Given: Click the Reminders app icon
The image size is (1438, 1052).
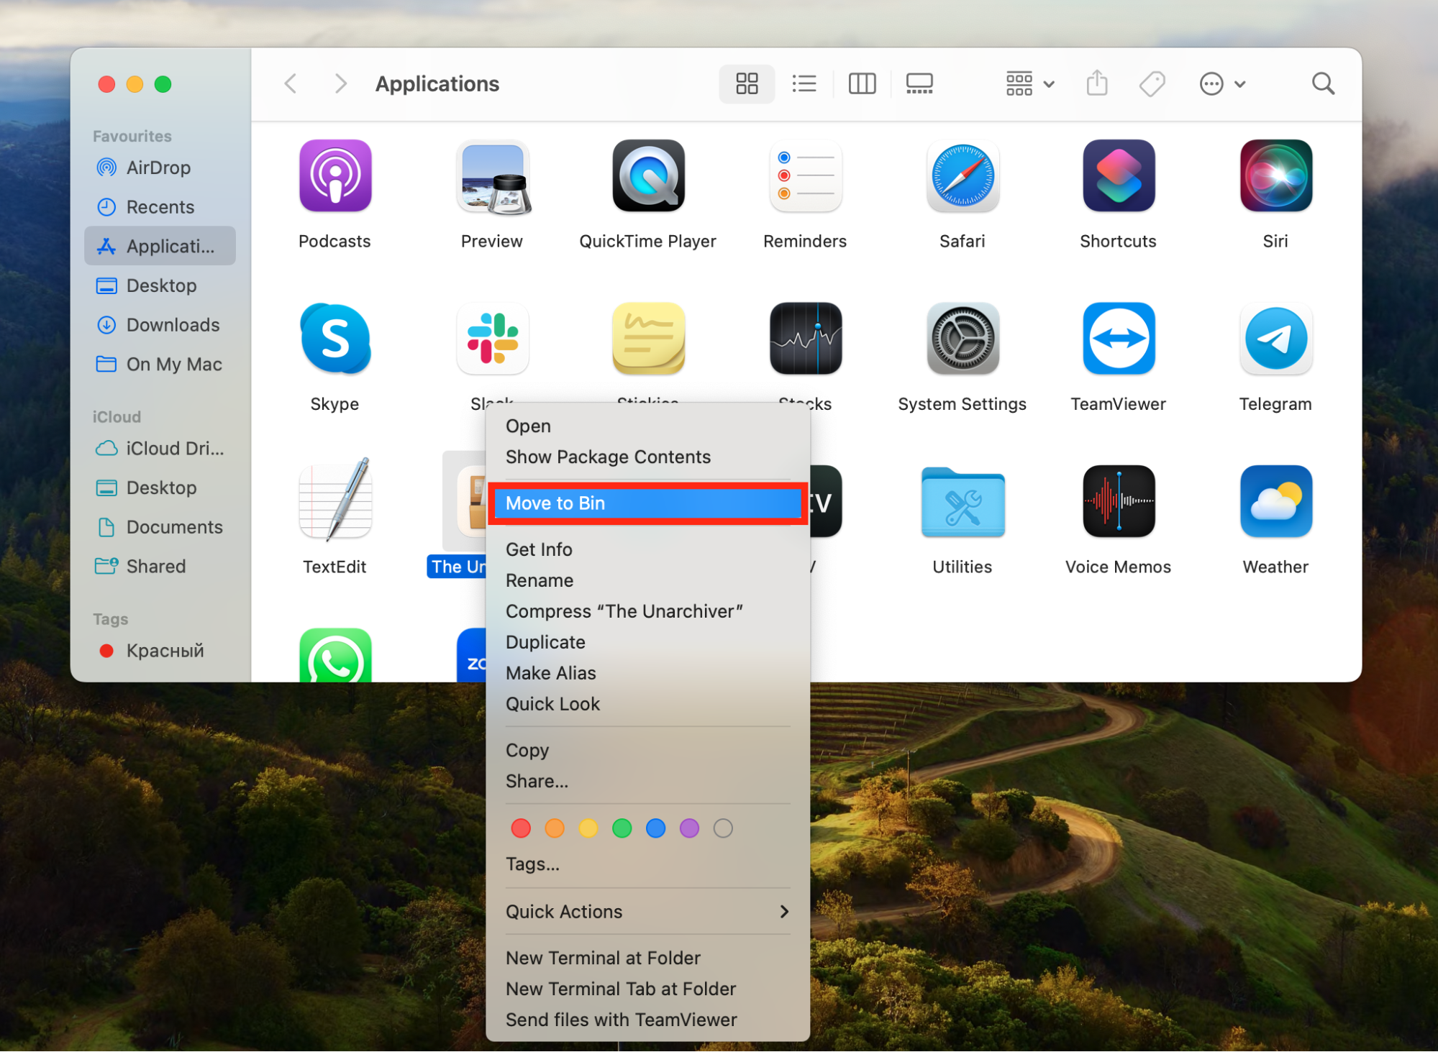Looking at the screenshot, I should [805, 176].
